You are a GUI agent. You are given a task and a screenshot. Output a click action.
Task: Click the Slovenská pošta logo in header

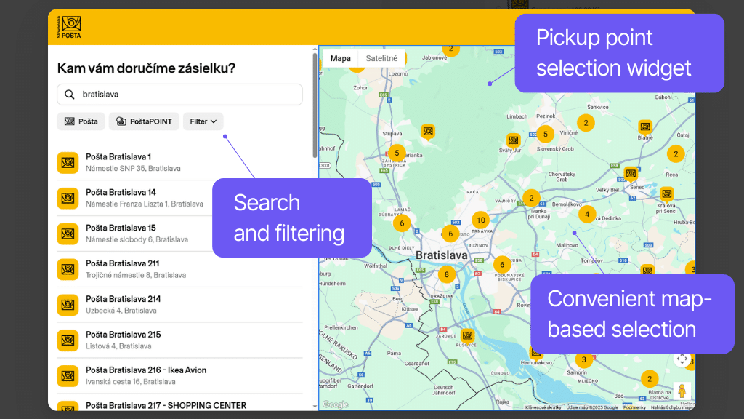tap(69, 27)
